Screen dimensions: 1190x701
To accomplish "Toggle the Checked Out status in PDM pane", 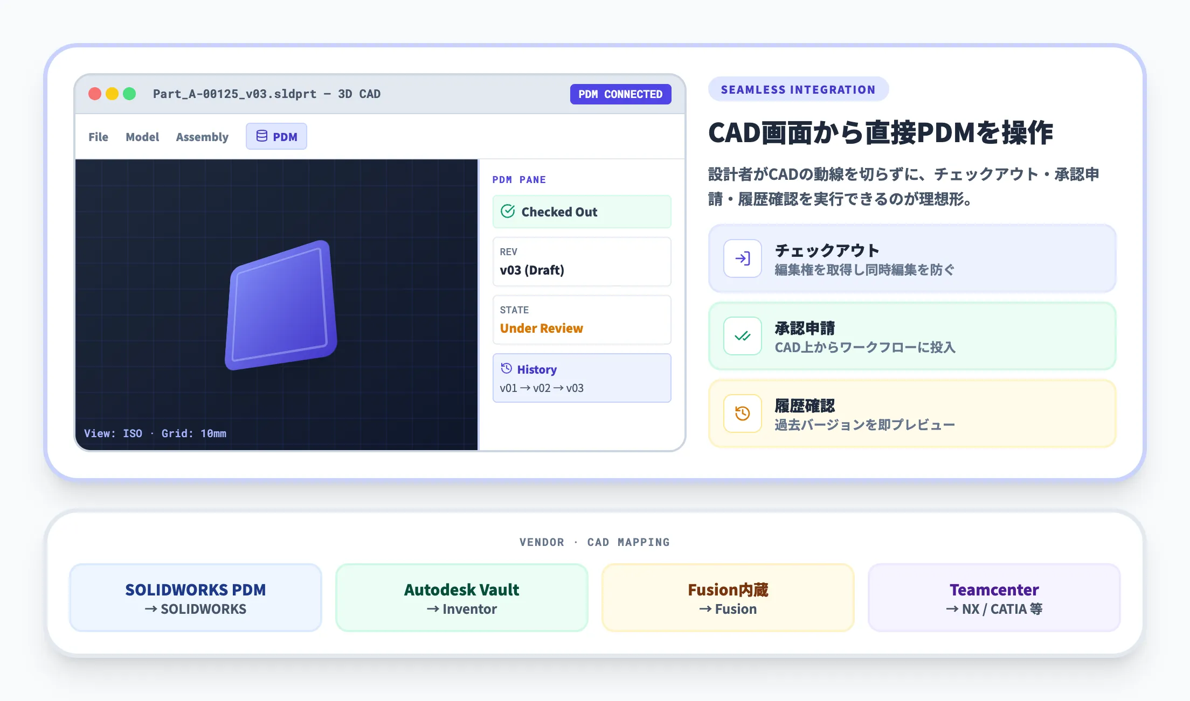I will pos(582,212).
